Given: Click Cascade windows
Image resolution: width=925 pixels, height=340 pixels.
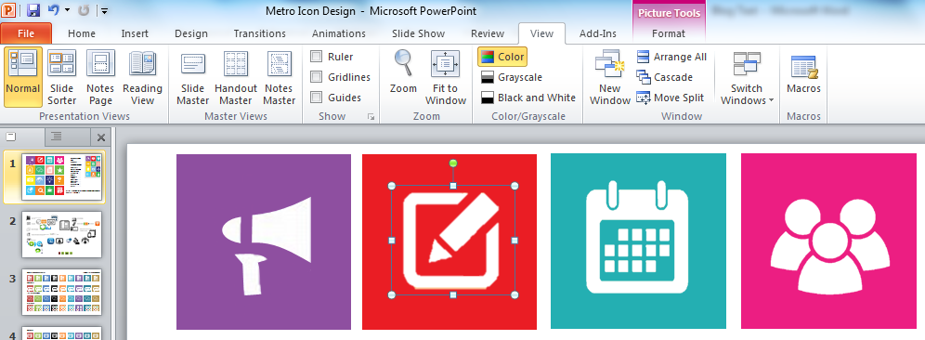Looking at the screenshot, I should [x=664, y=77].
